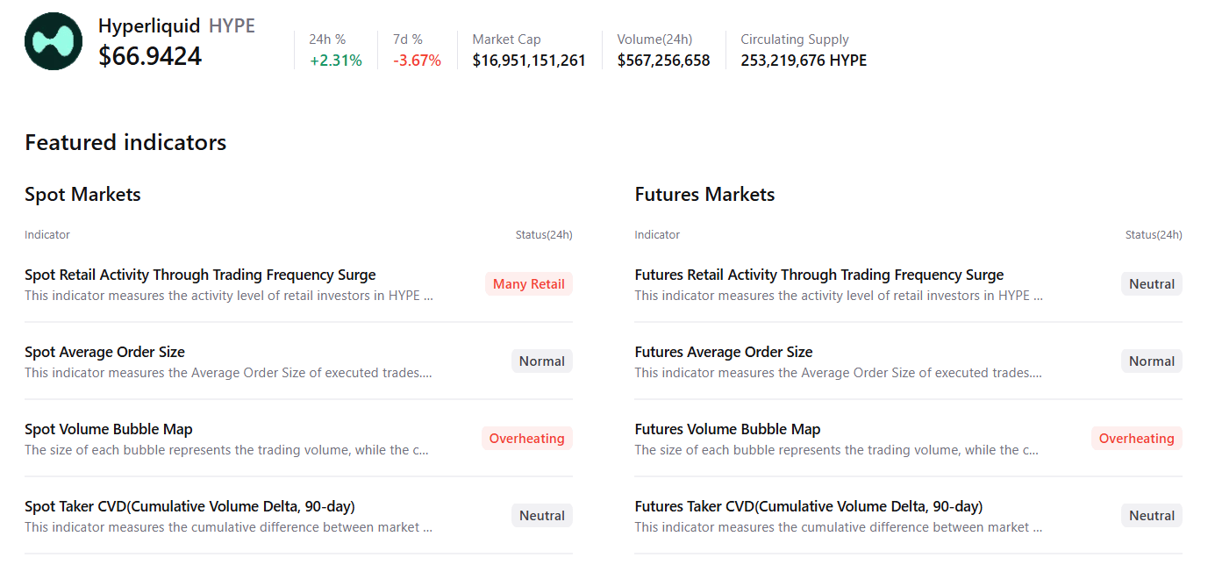Open the Futures Volume Bubble Map indicator

coord(727,429)
